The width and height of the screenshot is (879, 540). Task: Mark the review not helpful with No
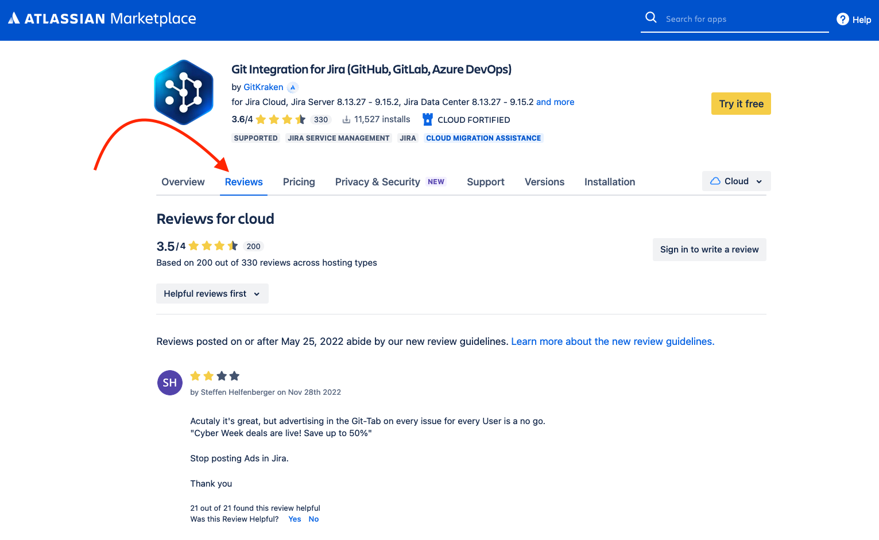pos(313,519)
